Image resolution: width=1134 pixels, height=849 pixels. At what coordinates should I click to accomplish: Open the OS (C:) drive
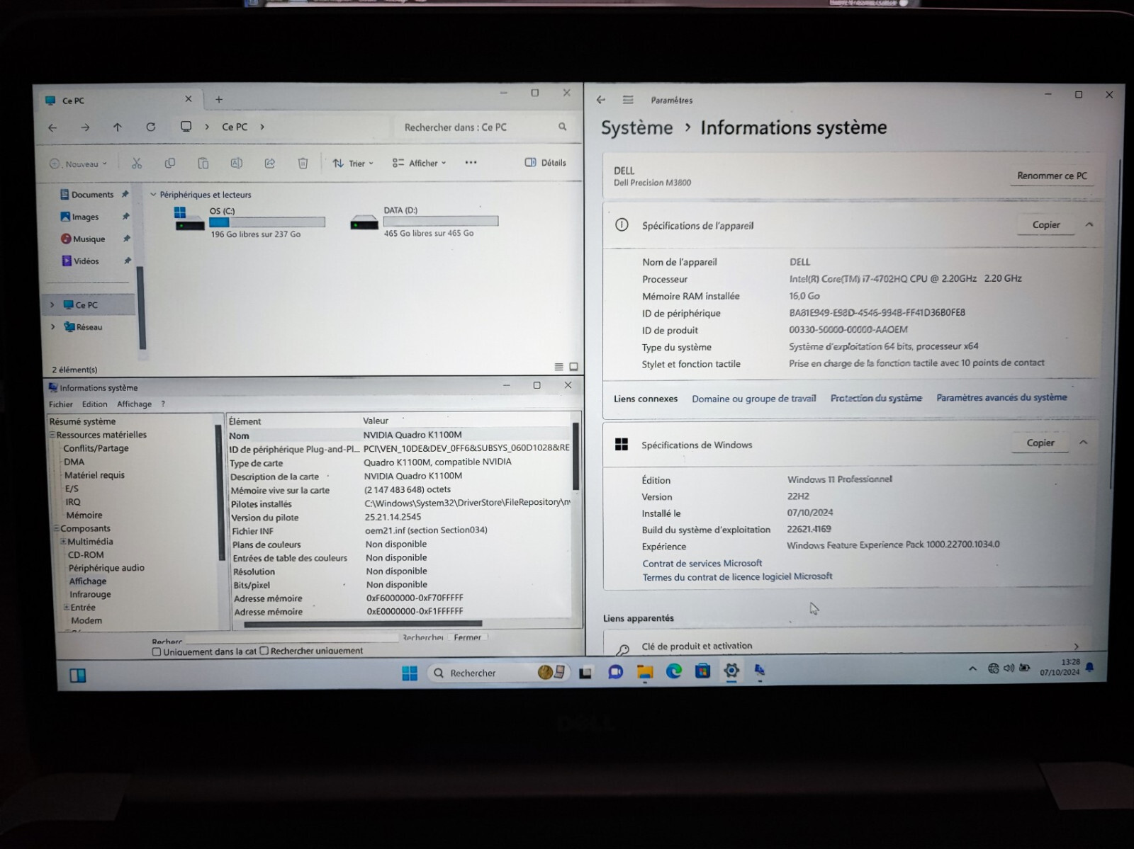tap(249, 222)
